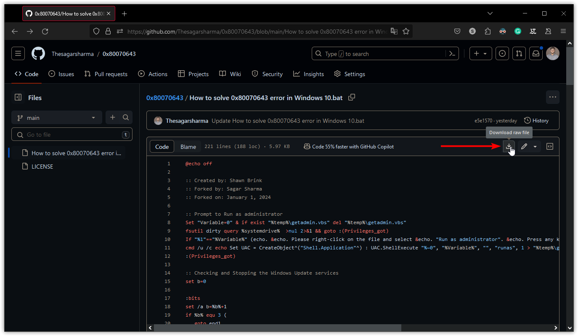Collapse the Files side panel icon

[x=18, y=97]
